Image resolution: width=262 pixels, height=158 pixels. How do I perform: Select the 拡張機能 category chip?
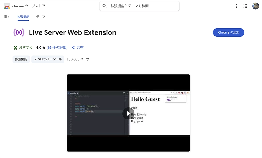pyautogui.click(x=21, y=59)
